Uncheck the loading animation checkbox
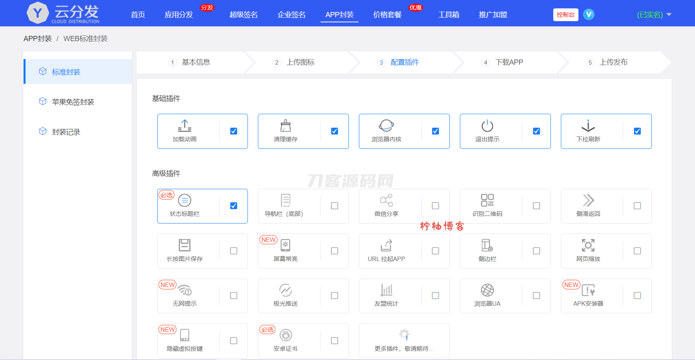This screenshot has width=695, height=360. (234, 131)
